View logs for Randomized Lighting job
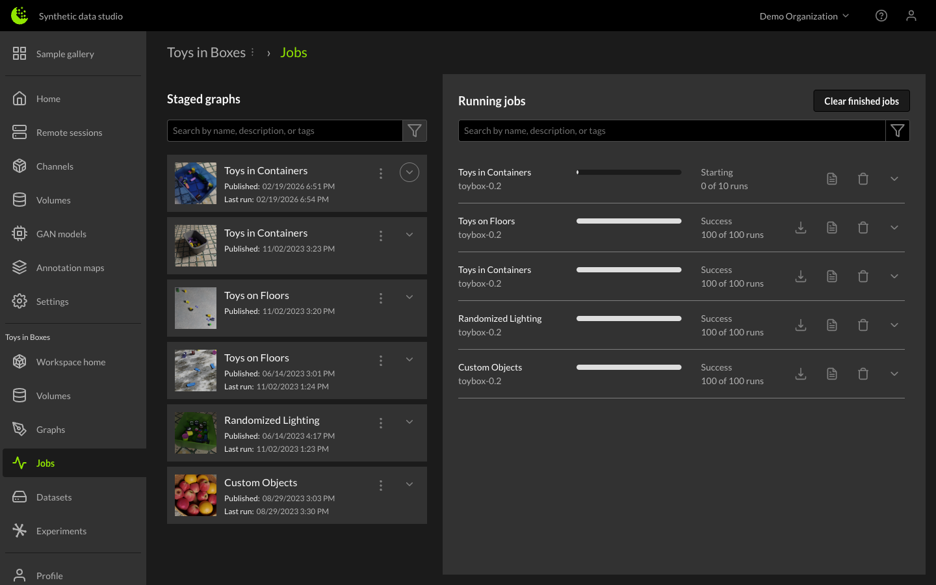This screenshot has height=585, width=936. point(832,325)
